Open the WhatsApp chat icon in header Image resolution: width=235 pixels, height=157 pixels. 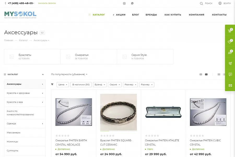pyautogui.click(x=132, y=3)
